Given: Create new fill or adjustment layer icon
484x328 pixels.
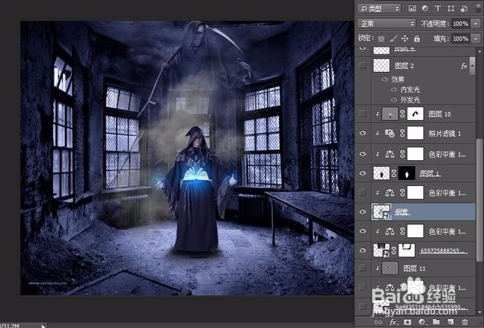Looking at the screenshot, I should point(422,323).
